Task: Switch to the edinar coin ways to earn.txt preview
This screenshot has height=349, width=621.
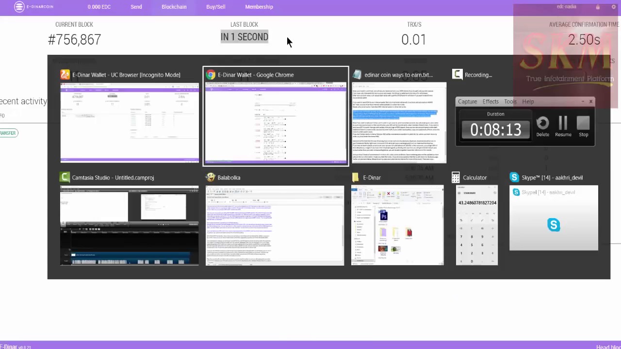Action: 399,123
